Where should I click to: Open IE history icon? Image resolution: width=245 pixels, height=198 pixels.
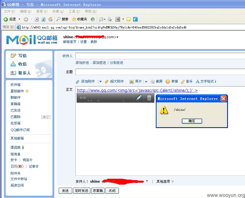[x=93, y=19]
